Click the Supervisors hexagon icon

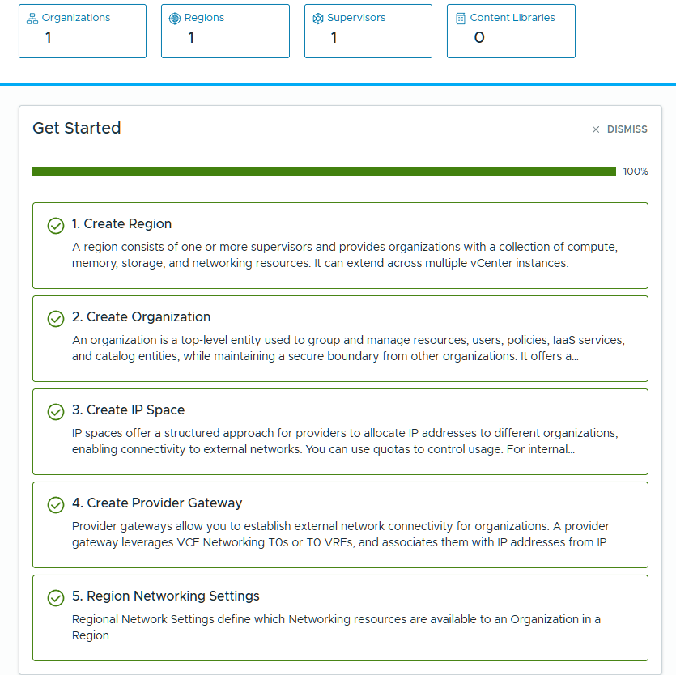(317, 19)
